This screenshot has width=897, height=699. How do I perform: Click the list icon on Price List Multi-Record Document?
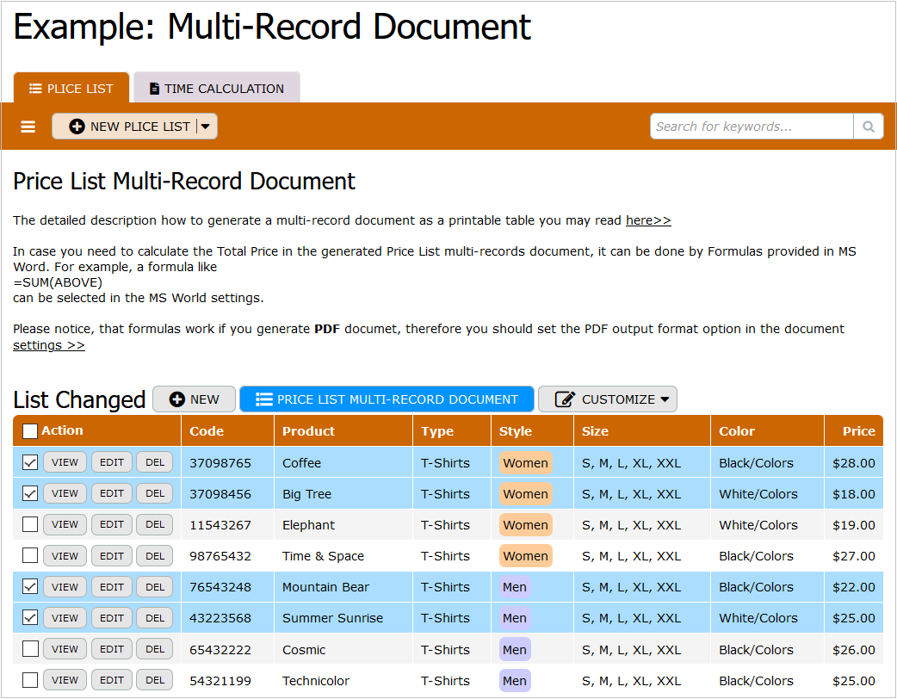pyautogui.click(x=264, y=399)
